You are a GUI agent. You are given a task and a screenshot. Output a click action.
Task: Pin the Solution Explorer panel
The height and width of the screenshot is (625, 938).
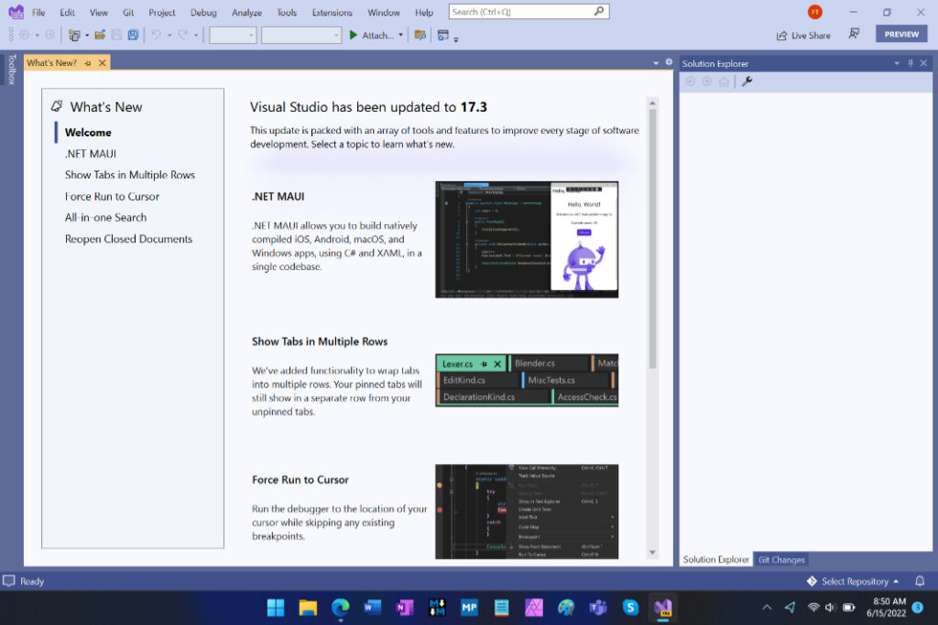click(911, 63)
